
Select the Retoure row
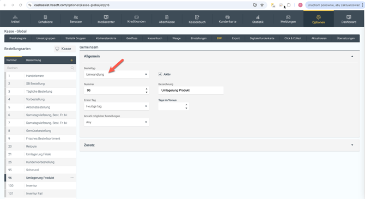pyautogui.click(x=40, y=146)
